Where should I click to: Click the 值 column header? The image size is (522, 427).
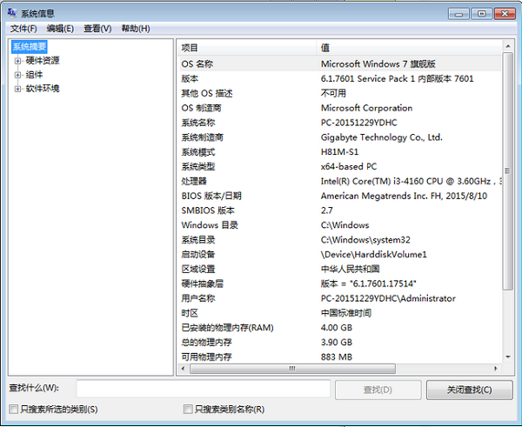(x=409, y=48)
